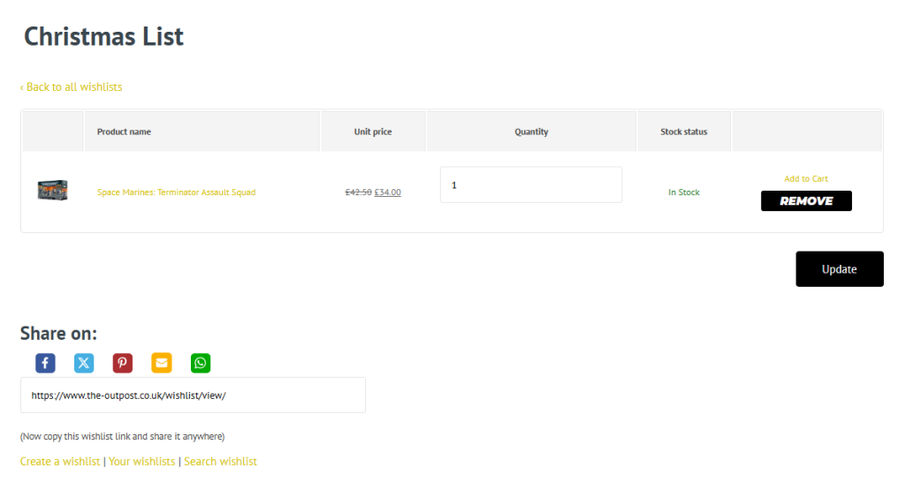905x482 pixels.
Task: Share wishlist on Pinterest
Action: [123, 363]
